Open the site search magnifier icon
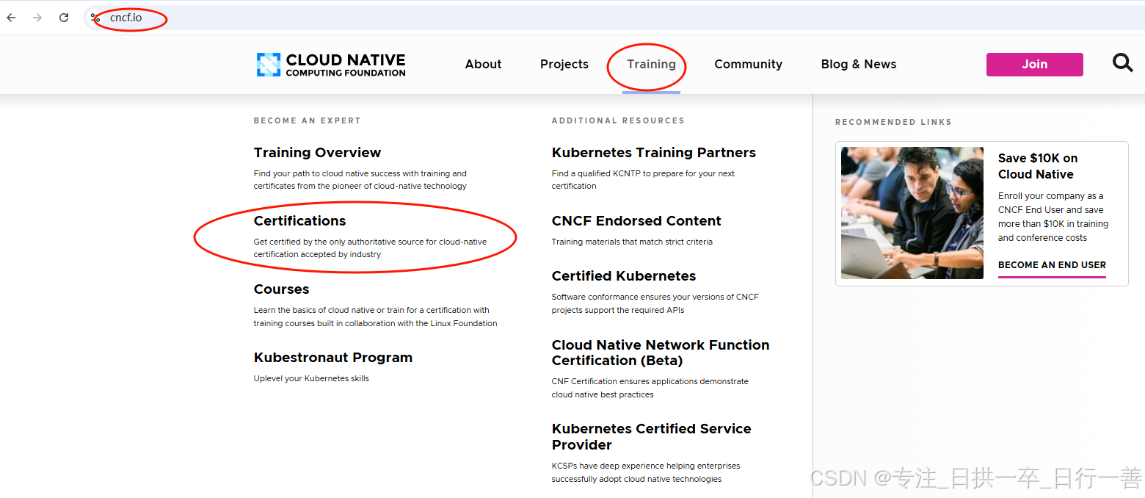This screenshot has width=1145, height=498. click(x=1122, y=63)
